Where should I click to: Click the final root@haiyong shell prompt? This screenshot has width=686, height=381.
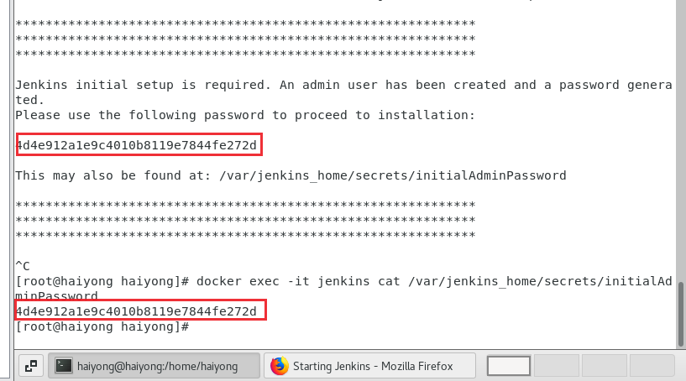pos(102,326)
